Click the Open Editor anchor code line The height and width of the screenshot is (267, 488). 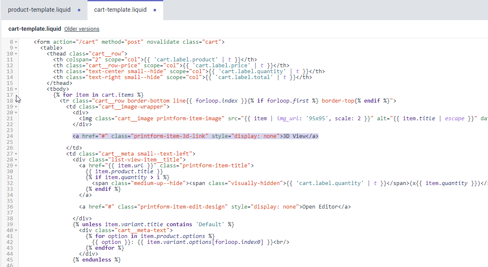pyautogui.click(x=215, y=207)
